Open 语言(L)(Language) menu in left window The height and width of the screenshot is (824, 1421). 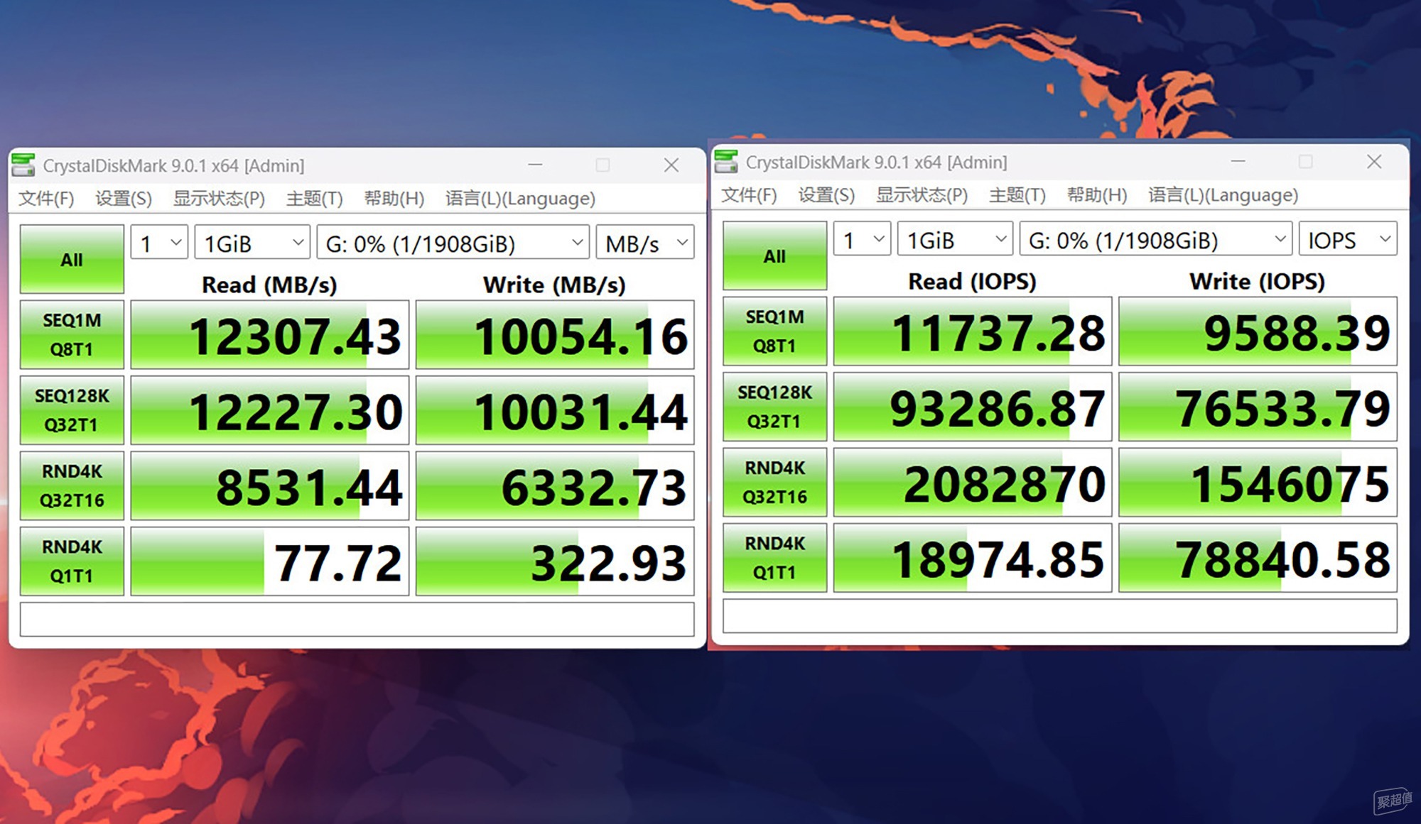point(520,198)
